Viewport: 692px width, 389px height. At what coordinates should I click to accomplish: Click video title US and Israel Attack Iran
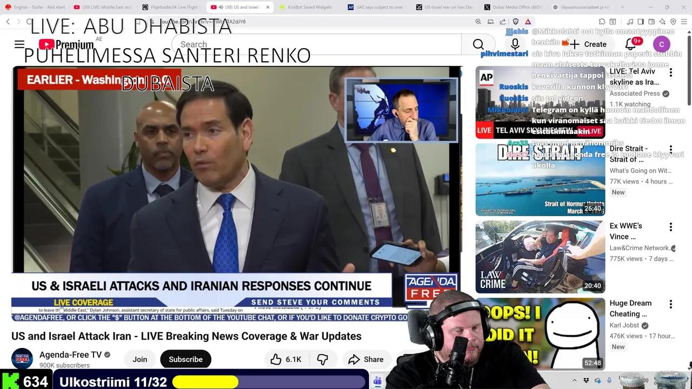tap(187, 336)
